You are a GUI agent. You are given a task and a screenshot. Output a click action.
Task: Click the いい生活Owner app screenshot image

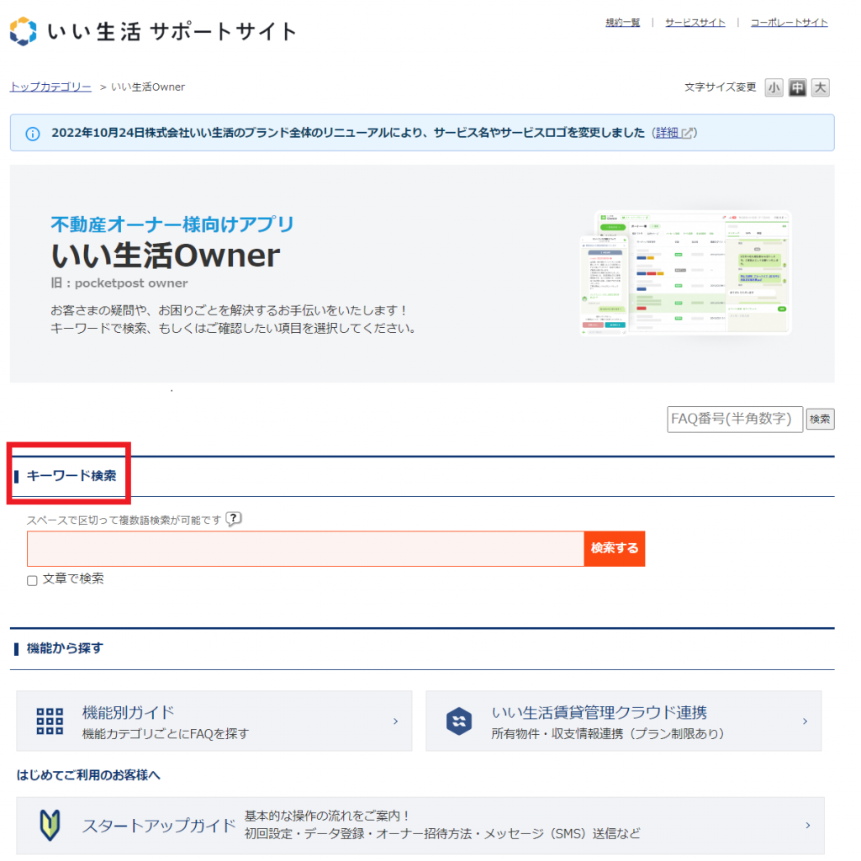[685, 273]
